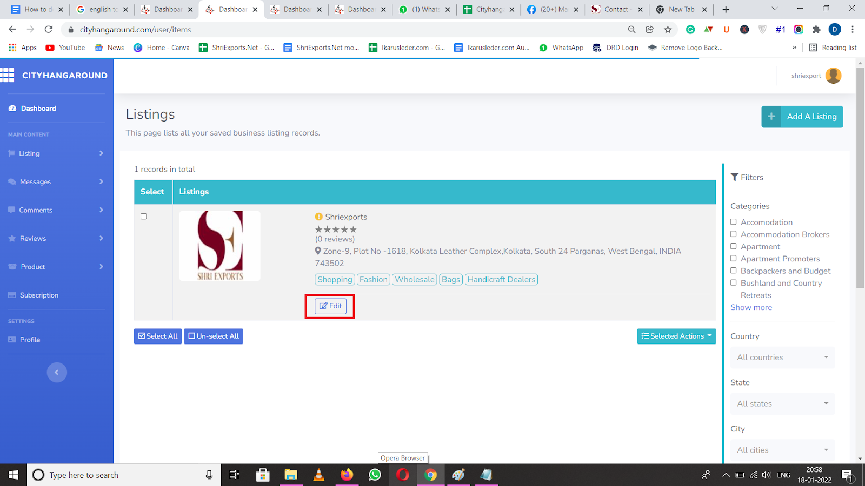865x486 pixels.
Task: Open the browser zoom magnifier icon
Action: click(x=631, y=30)
